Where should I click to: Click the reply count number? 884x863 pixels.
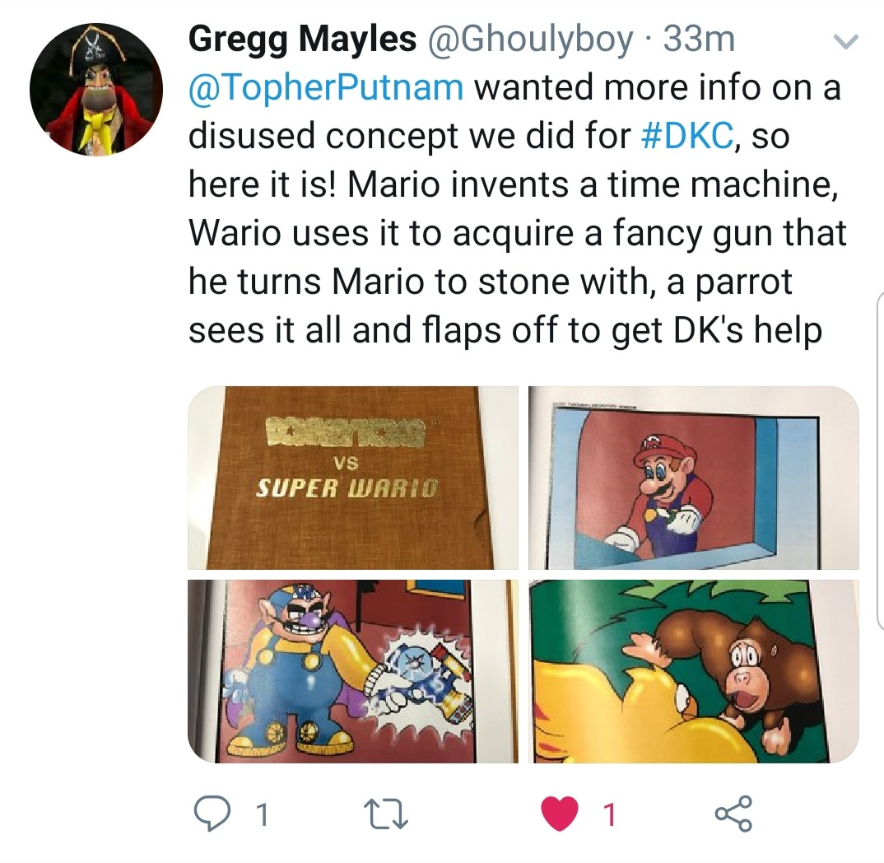(263, 815)
